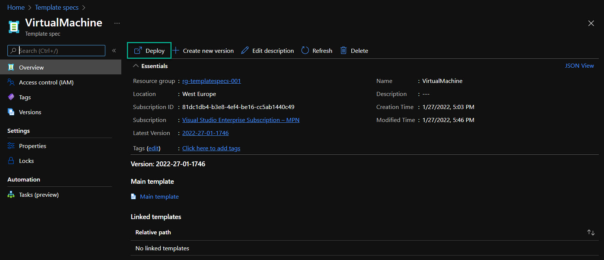
Task: Open the Main template link
Action: click(x=159, y=196)
